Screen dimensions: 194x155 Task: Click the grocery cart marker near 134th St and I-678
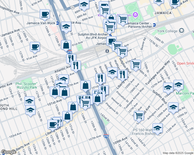click(85, 104)
